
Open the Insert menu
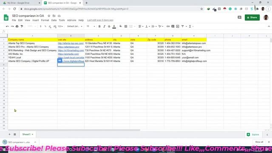[36, 20]
